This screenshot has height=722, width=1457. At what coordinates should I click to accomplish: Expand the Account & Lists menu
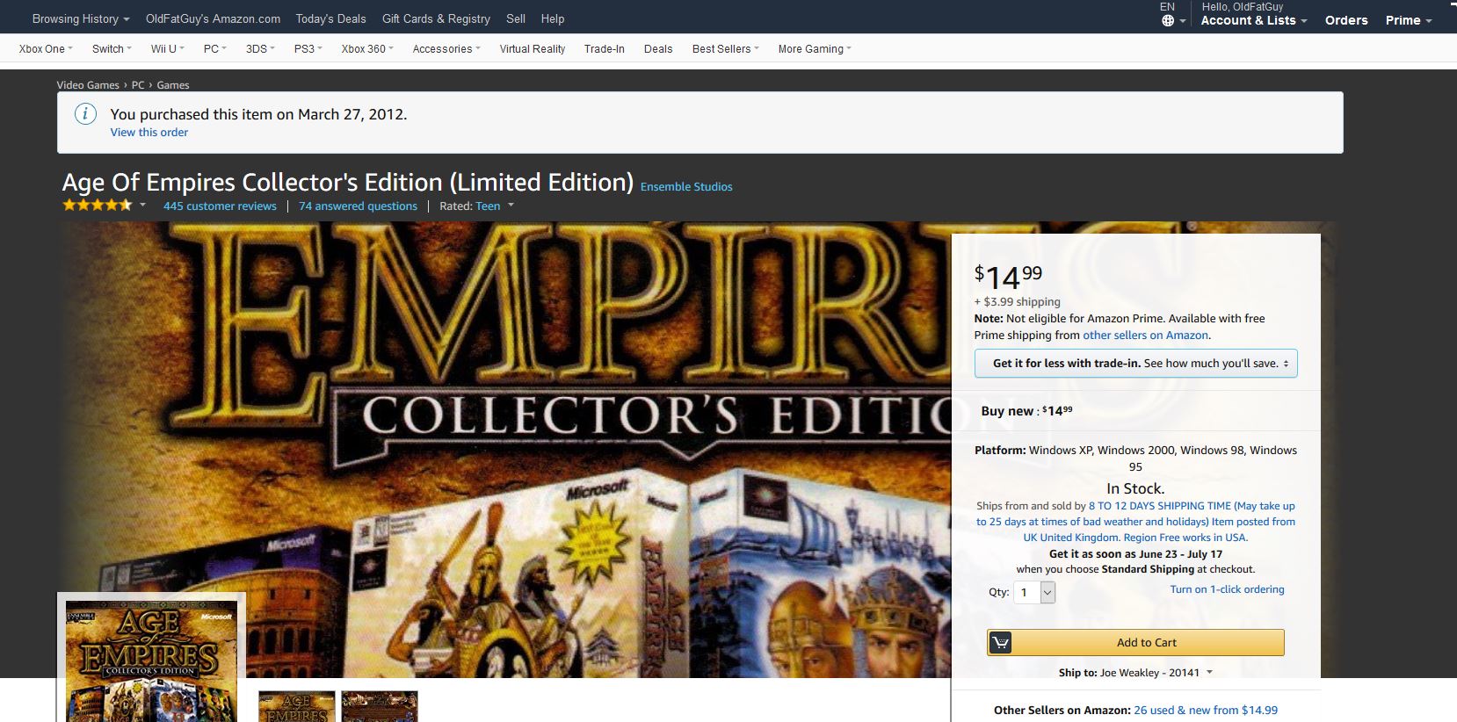1254,20
